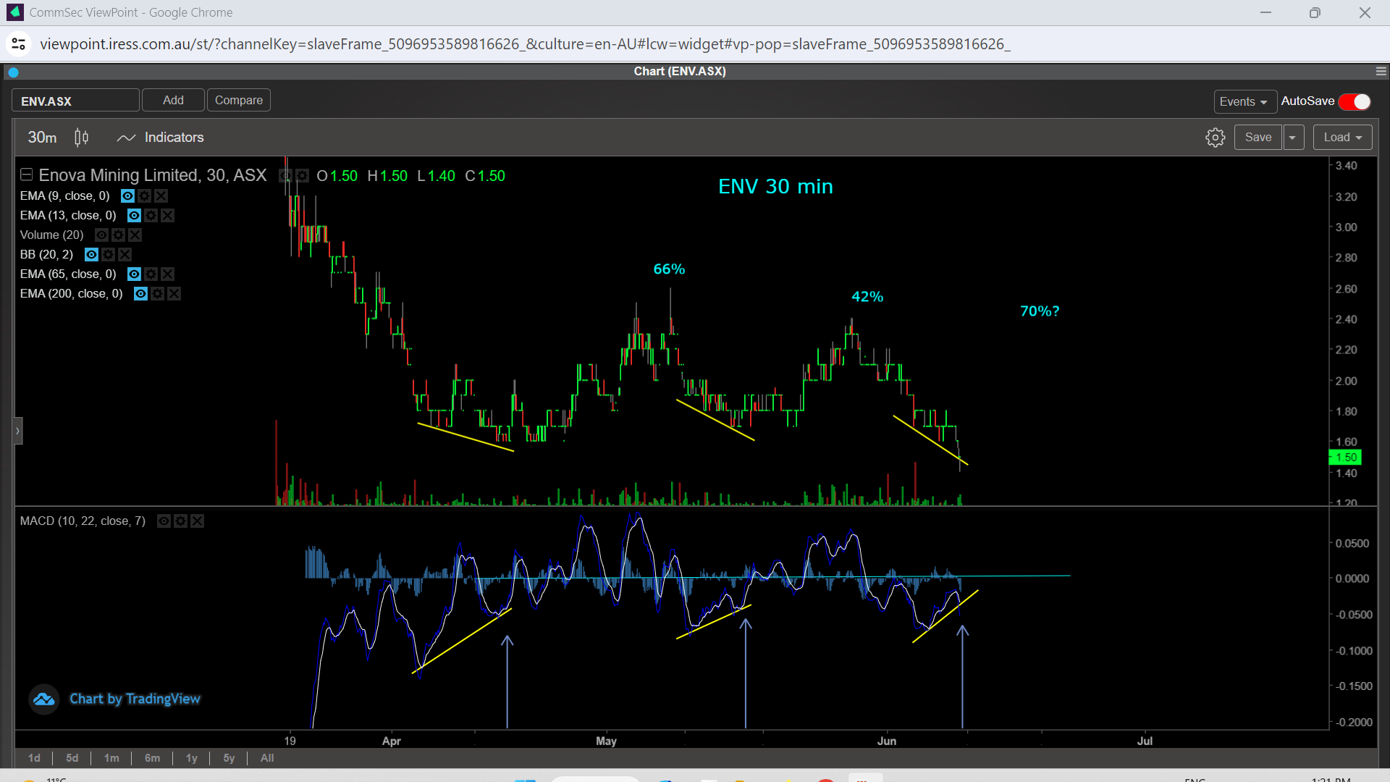Hide EMA (200, close, 0) line
Viewport: 1390px width, 782px height.
(x=140, y=294)
